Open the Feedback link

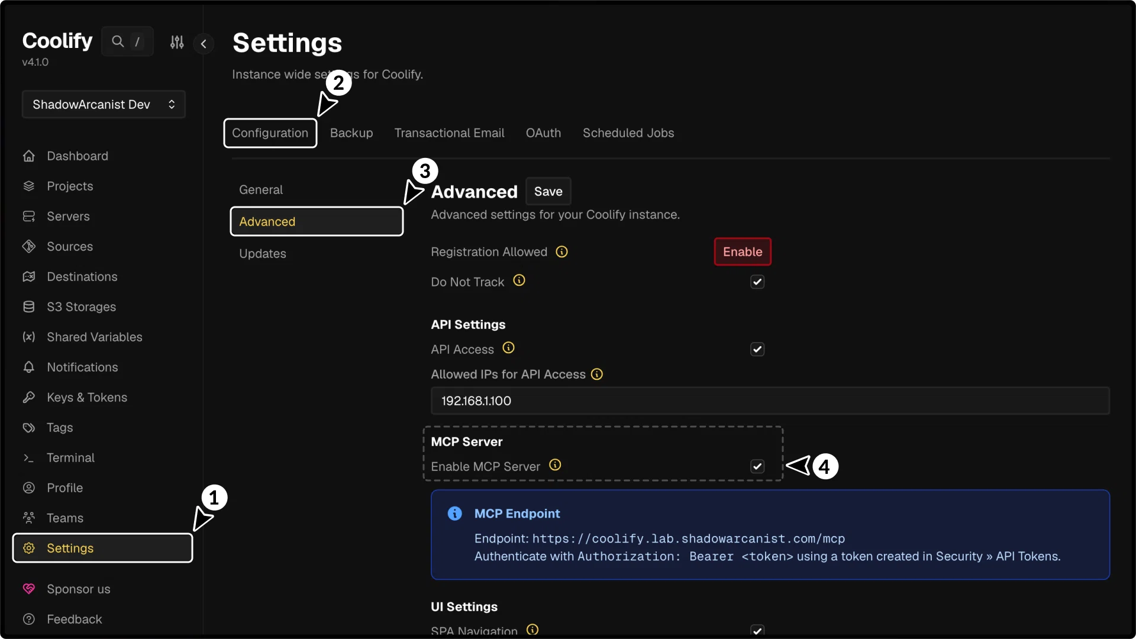75,619
